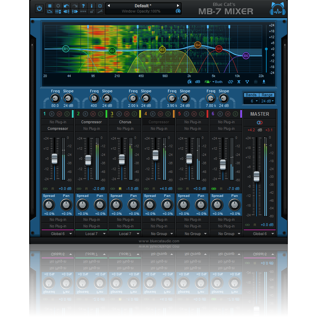Screen dimensions: 317x317
Task: Toggle the plugin power button
Action: coord(39,8)
